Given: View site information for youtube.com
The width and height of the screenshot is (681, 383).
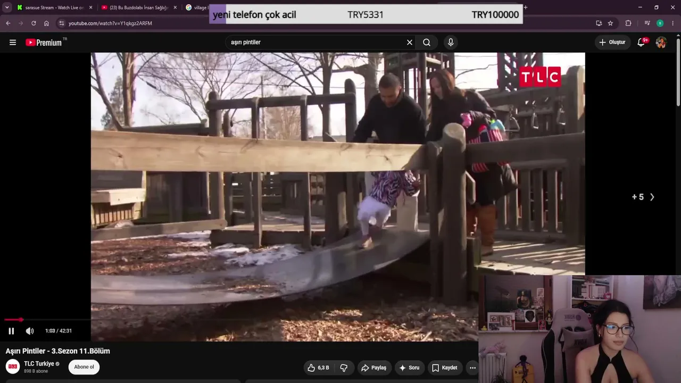Looking at the screenshot, I should coord(62,23).
